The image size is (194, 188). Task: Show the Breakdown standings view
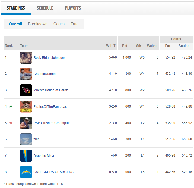point(38,24)
